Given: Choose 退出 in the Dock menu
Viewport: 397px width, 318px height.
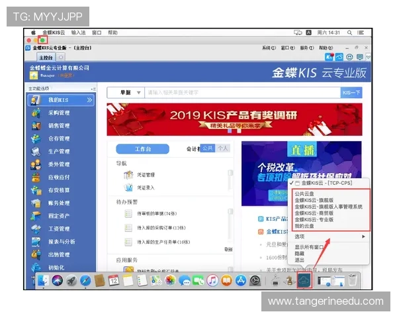Looking at the screenshot, I should (x=300, y=260).
